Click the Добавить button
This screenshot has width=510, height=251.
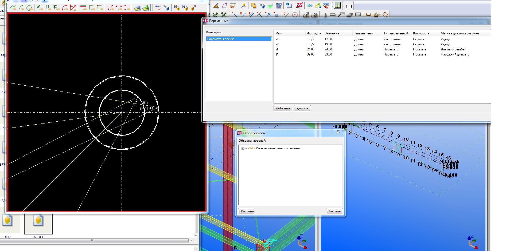coord(283,108)
